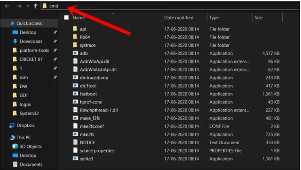Click the Text Document type cell
This screenshot has width=301, height=170.
coord(224,142)
